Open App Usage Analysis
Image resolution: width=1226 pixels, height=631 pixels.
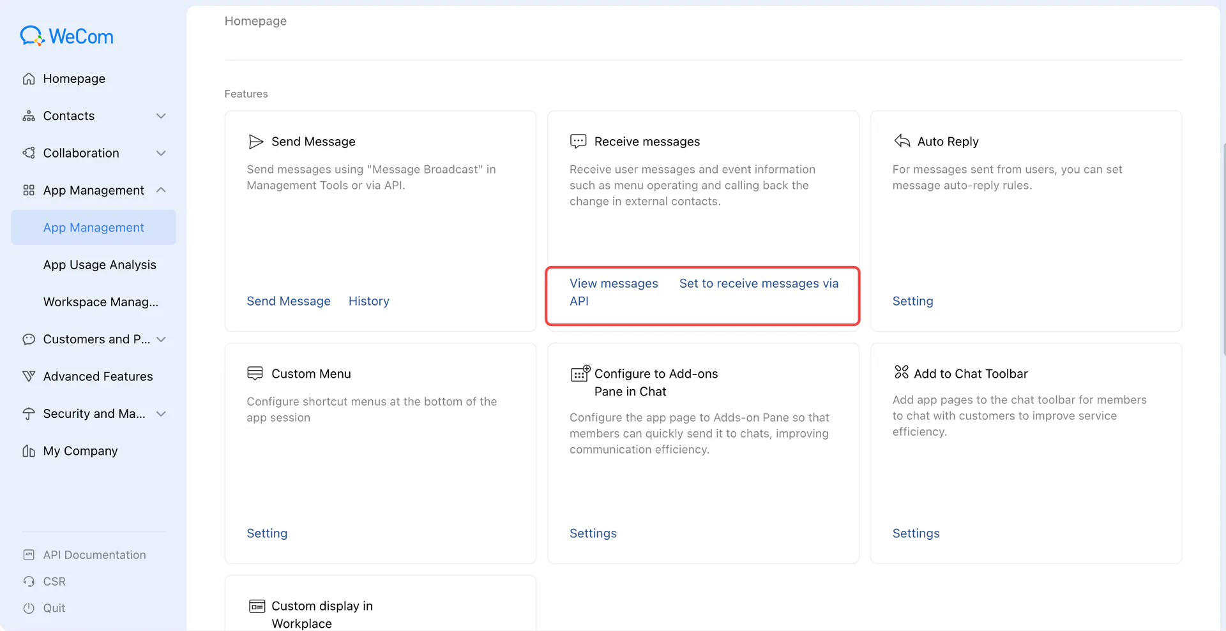(94, 265)
